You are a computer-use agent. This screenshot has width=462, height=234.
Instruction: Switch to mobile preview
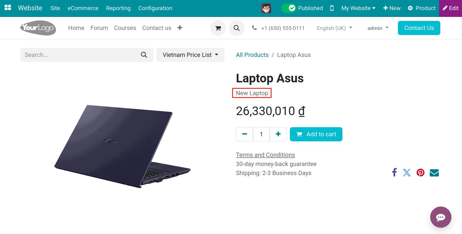(x=332, y=8)
